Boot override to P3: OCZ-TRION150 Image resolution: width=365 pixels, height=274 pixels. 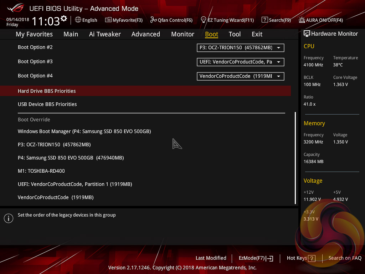[54, 145]
